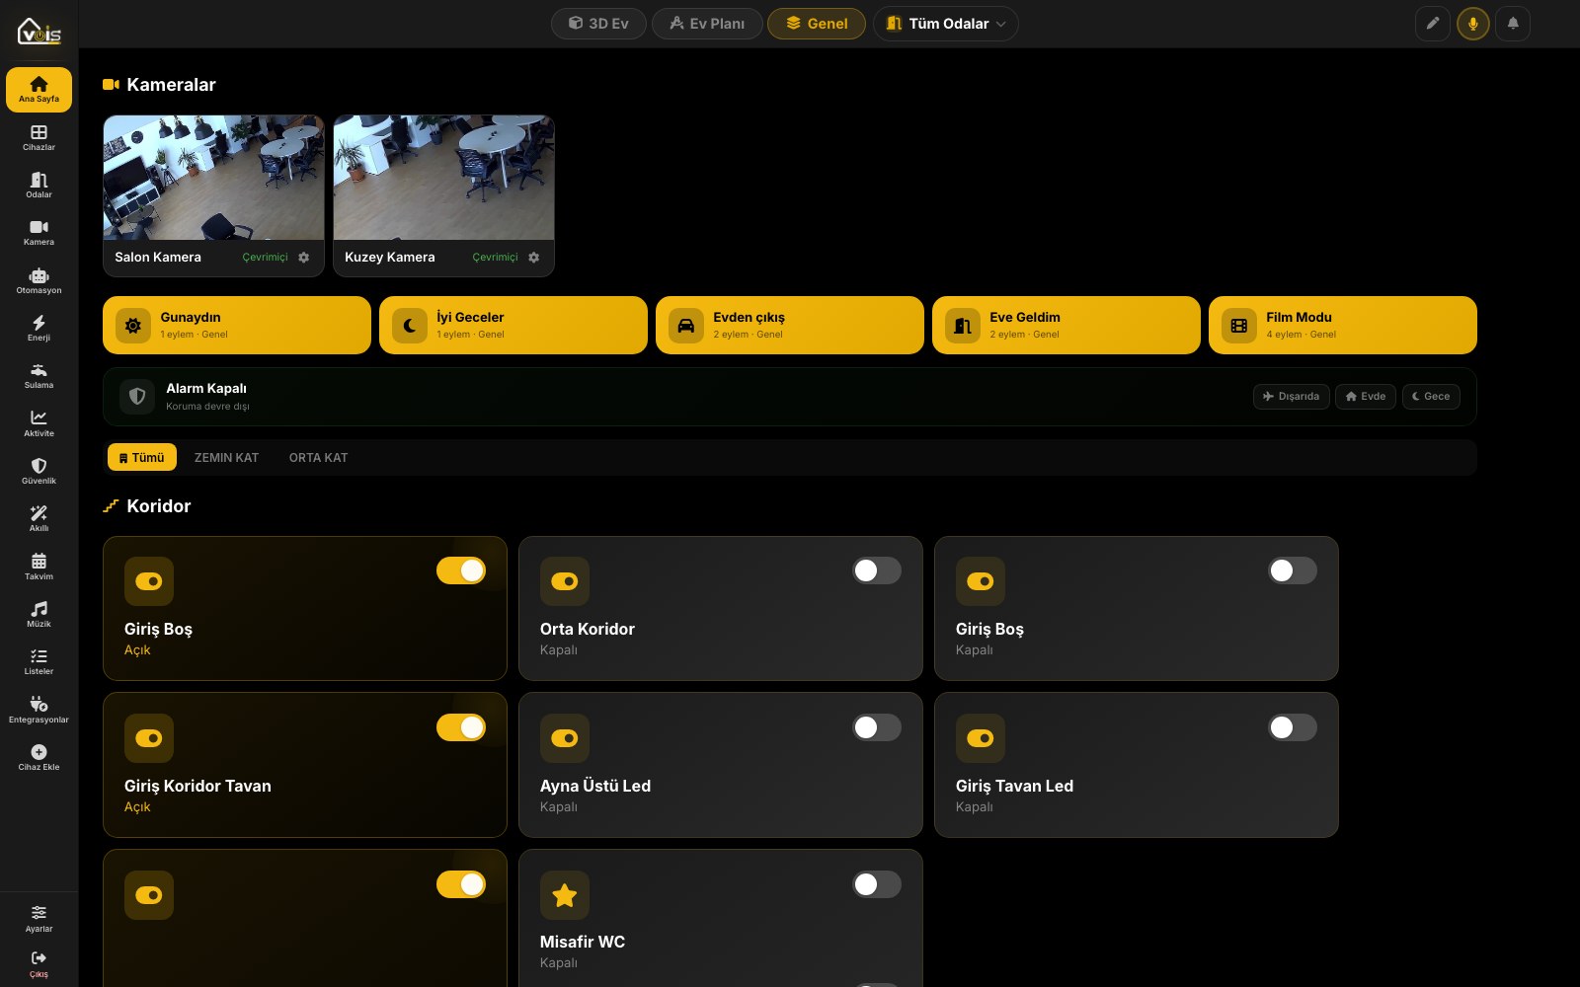Open the Akıllı sidebar item
The height and width of the screenshot is (987, 1580).
click(39, 518)
